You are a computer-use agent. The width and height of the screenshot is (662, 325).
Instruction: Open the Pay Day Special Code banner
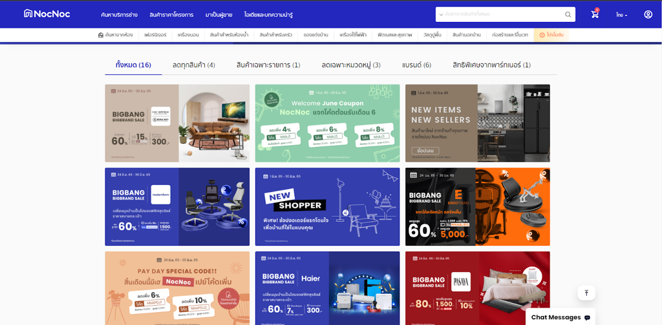pos(177,288)
